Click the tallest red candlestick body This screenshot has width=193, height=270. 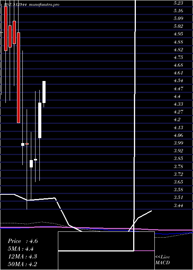point(19,78)
